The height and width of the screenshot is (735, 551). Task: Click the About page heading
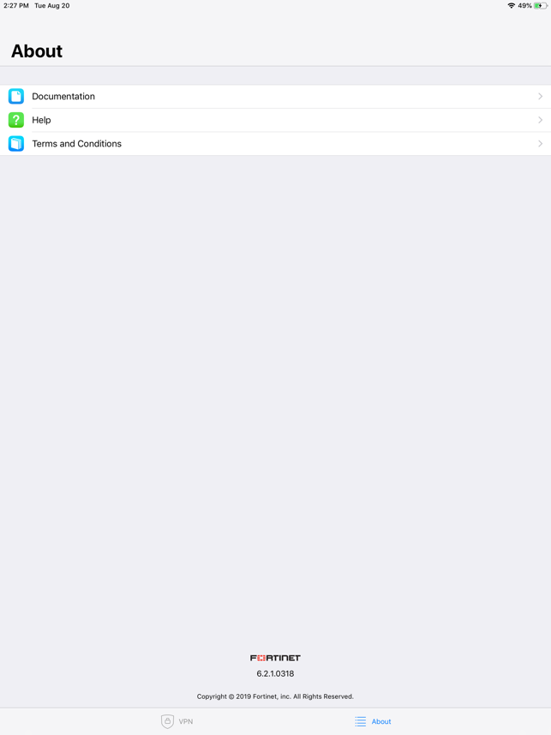(x=37, y=51)
